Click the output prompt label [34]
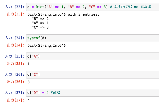Viewport: 159px width, 105px height. [16, 45]
